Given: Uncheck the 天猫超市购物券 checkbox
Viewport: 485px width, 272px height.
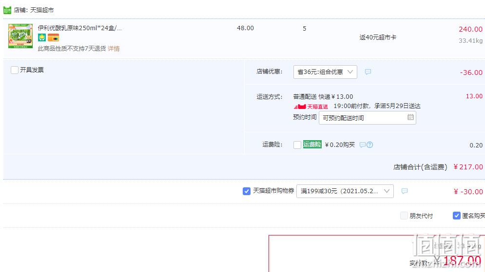Looking at the screenshot, I should [x=247, y=191].
